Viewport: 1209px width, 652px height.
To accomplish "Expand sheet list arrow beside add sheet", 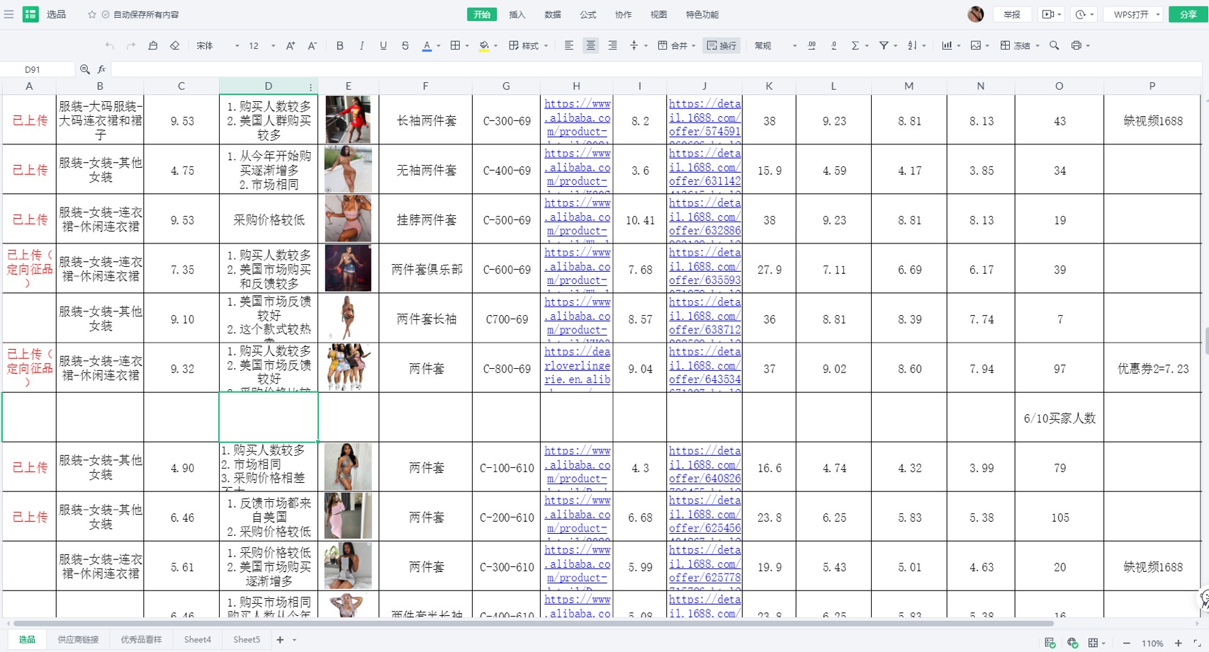I will point(295,640).
